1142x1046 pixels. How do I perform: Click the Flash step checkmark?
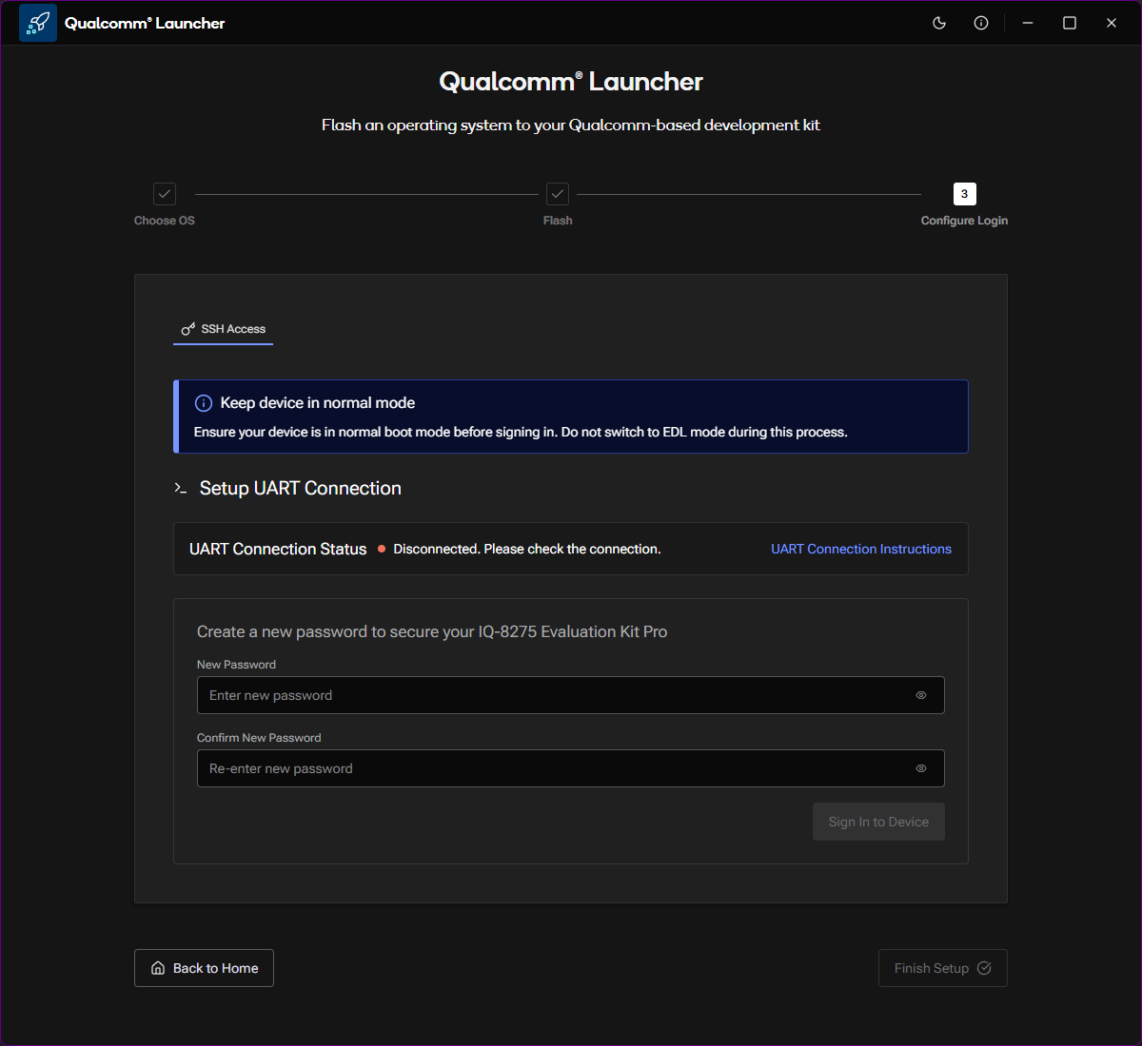click(x=558, y=194)
